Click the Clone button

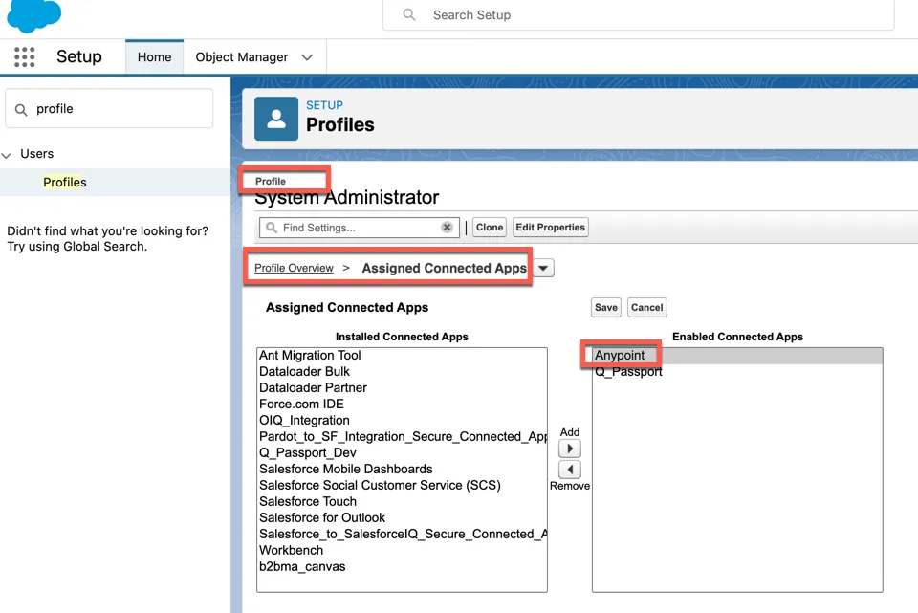click(490, 228)
